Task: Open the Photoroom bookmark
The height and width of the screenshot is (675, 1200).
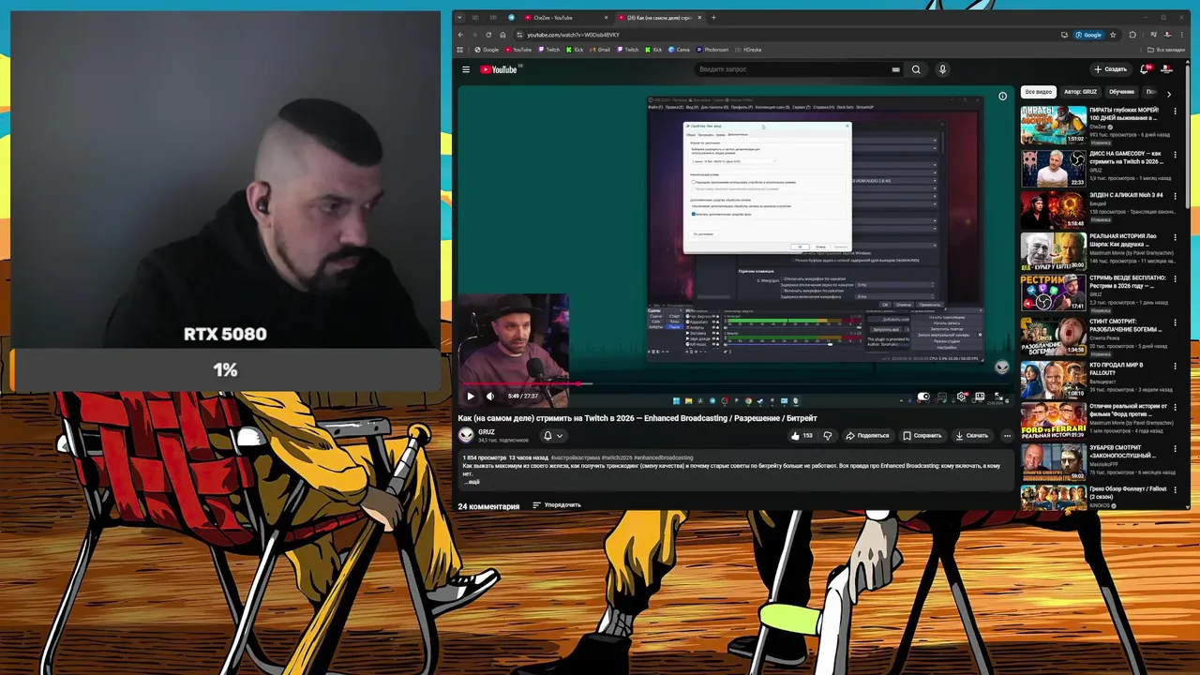Action: click(712, 50)
